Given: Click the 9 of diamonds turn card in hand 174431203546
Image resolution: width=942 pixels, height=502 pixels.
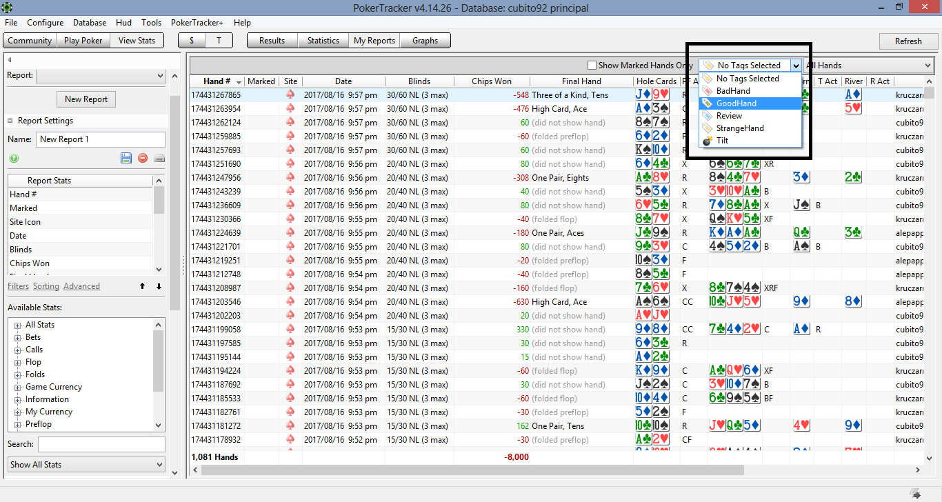Looking at the screenshot, I should (801, 301).
